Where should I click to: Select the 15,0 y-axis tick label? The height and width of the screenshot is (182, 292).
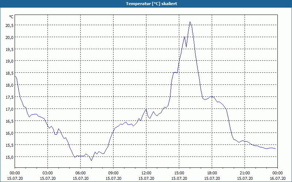9,158
